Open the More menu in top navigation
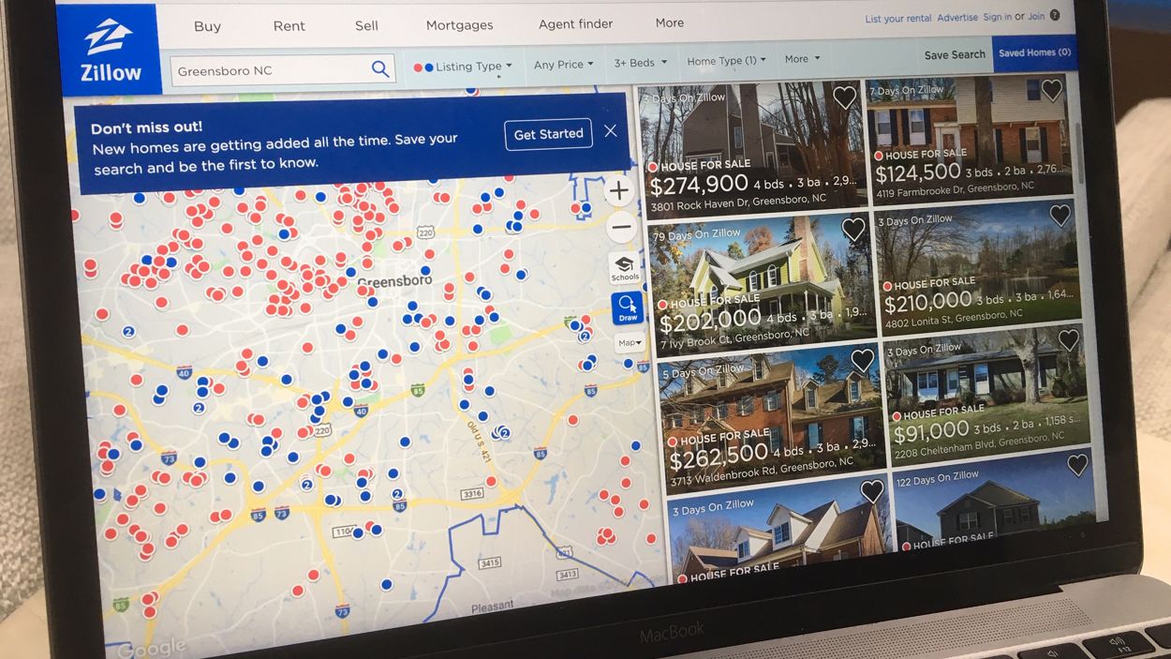1171x659 pixels. pos(670,22)
